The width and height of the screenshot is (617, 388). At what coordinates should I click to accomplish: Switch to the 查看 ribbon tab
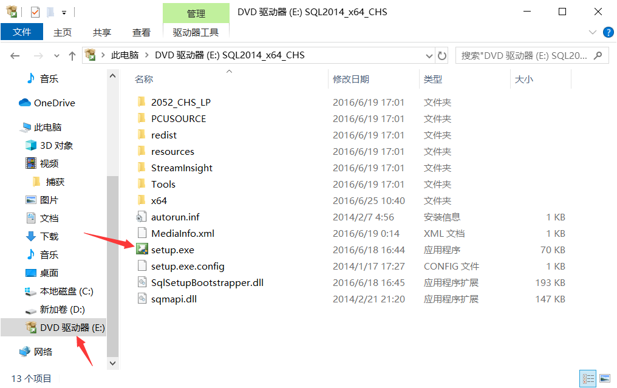click(141, 32)
